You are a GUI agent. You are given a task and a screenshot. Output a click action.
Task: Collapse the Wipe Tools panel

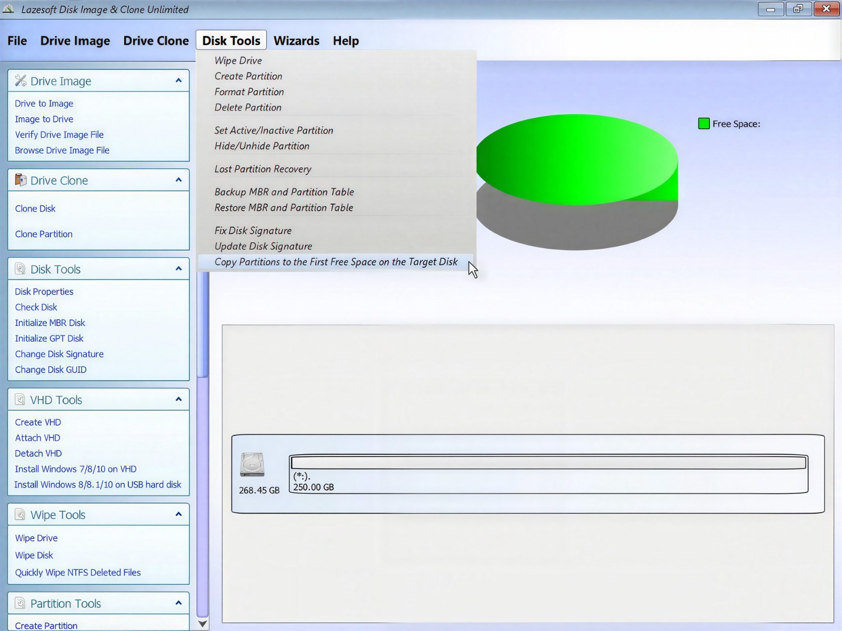click(x=178, y=514)
